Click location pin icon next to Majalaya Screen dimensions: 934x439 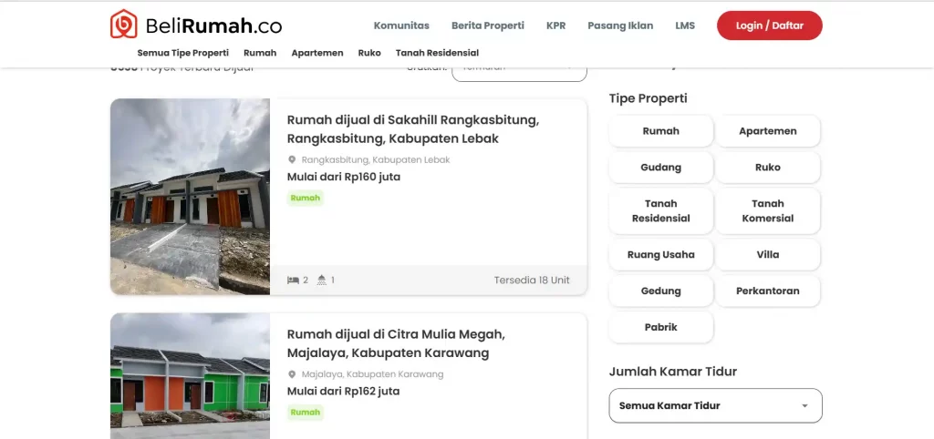click(292, 374)
